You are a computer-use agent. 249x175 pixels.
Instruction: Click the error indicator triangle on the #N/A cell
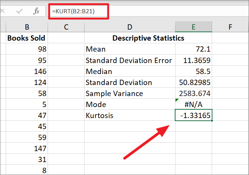[177, 100]
